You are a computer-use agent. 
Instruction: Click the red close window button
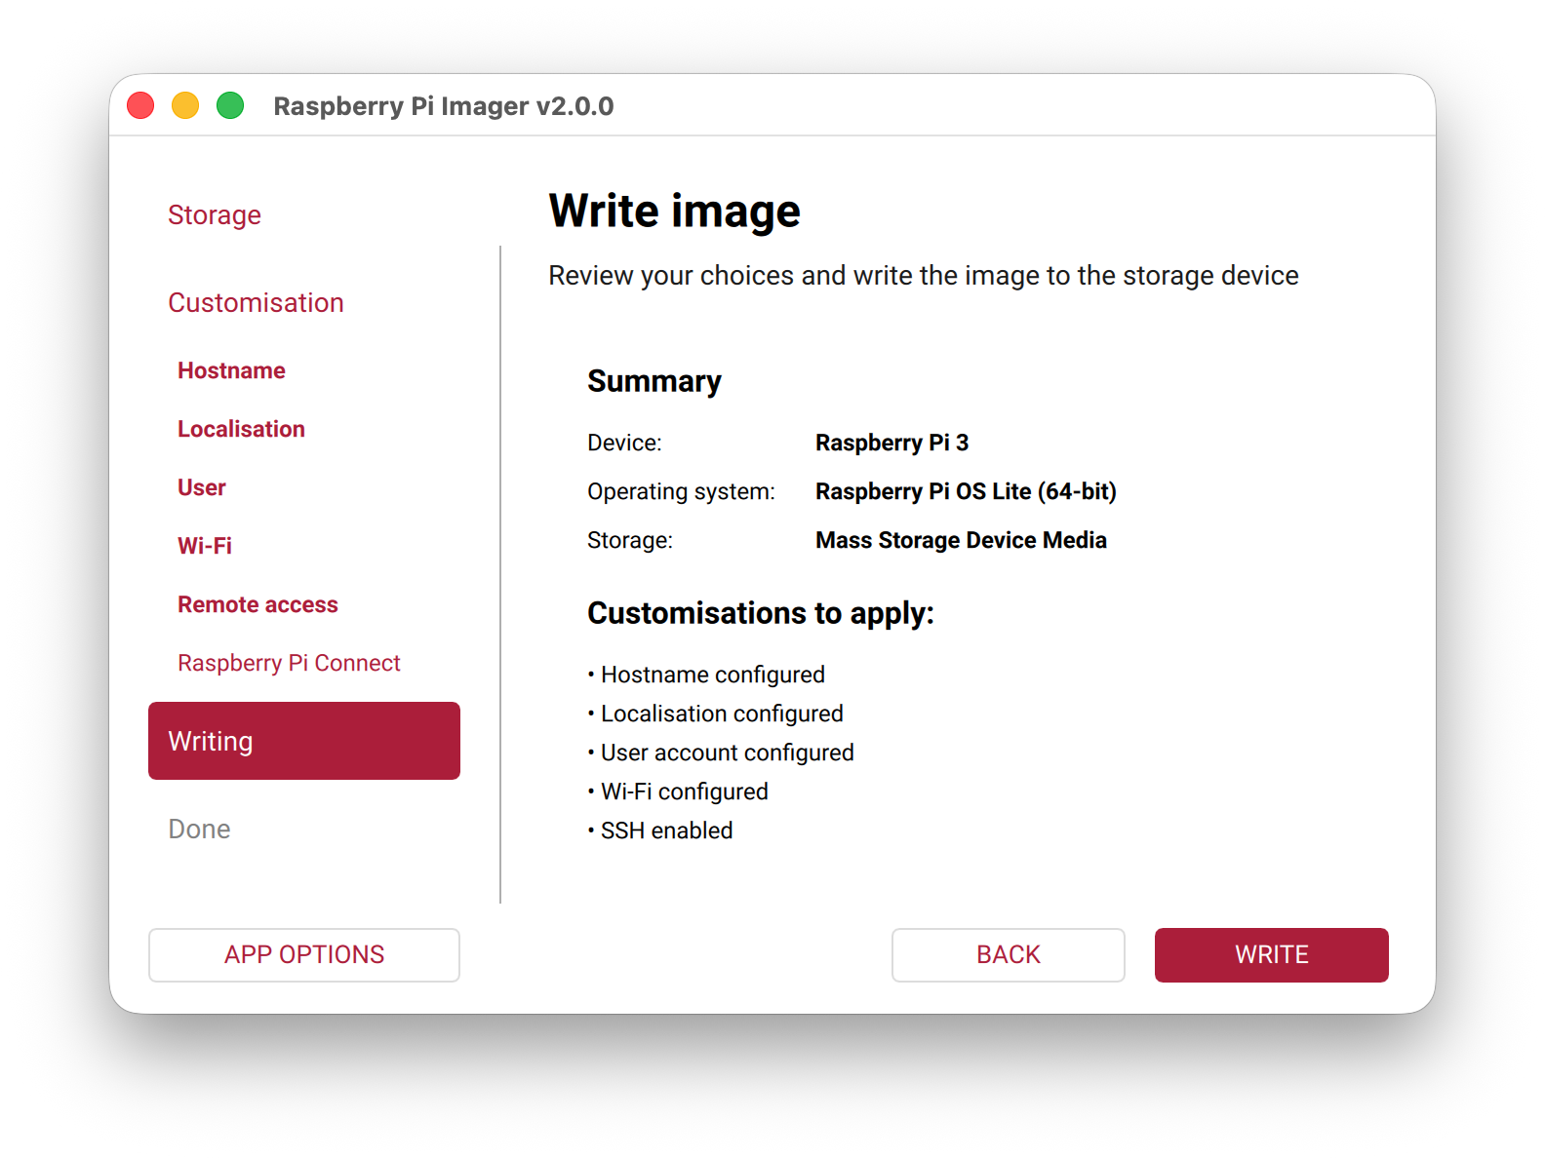click(140, 105)
